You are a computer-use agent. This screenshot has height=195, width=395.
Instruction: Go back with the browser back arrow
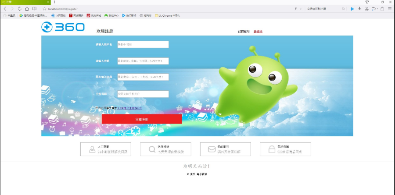(4, 9)
